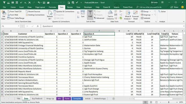Click the Relationships icon
This screenshot has height=104, width=186.
click(x=121, y=15)
